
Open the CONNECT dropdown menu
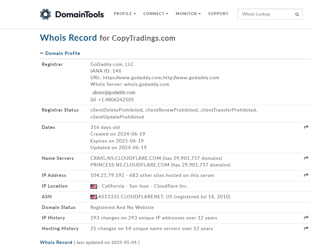156,14
